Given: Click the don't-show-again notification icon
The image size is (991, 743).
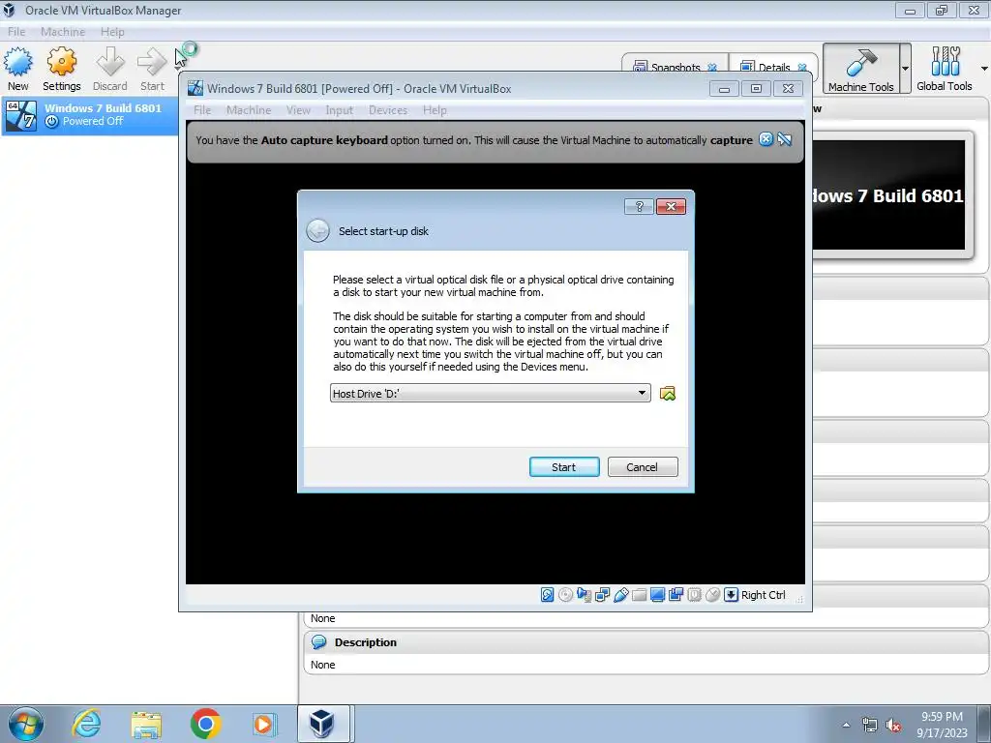Looking at the screenshot, I should (785, 139).
